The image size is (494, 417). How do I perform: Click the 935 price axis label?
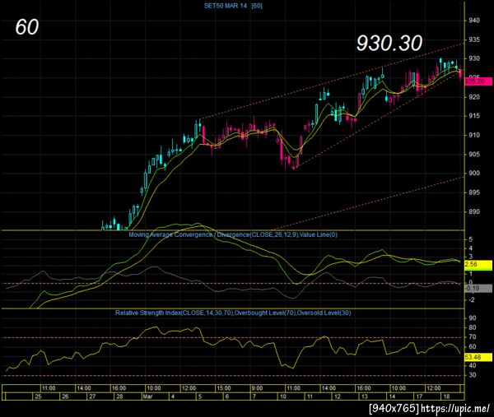(474, 39)
